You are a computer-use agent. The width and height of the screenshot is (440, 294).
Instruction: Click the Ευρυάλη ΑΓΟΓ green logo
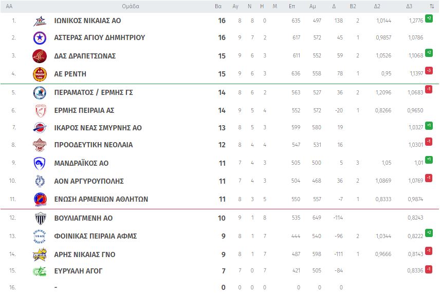click(40, 272)
